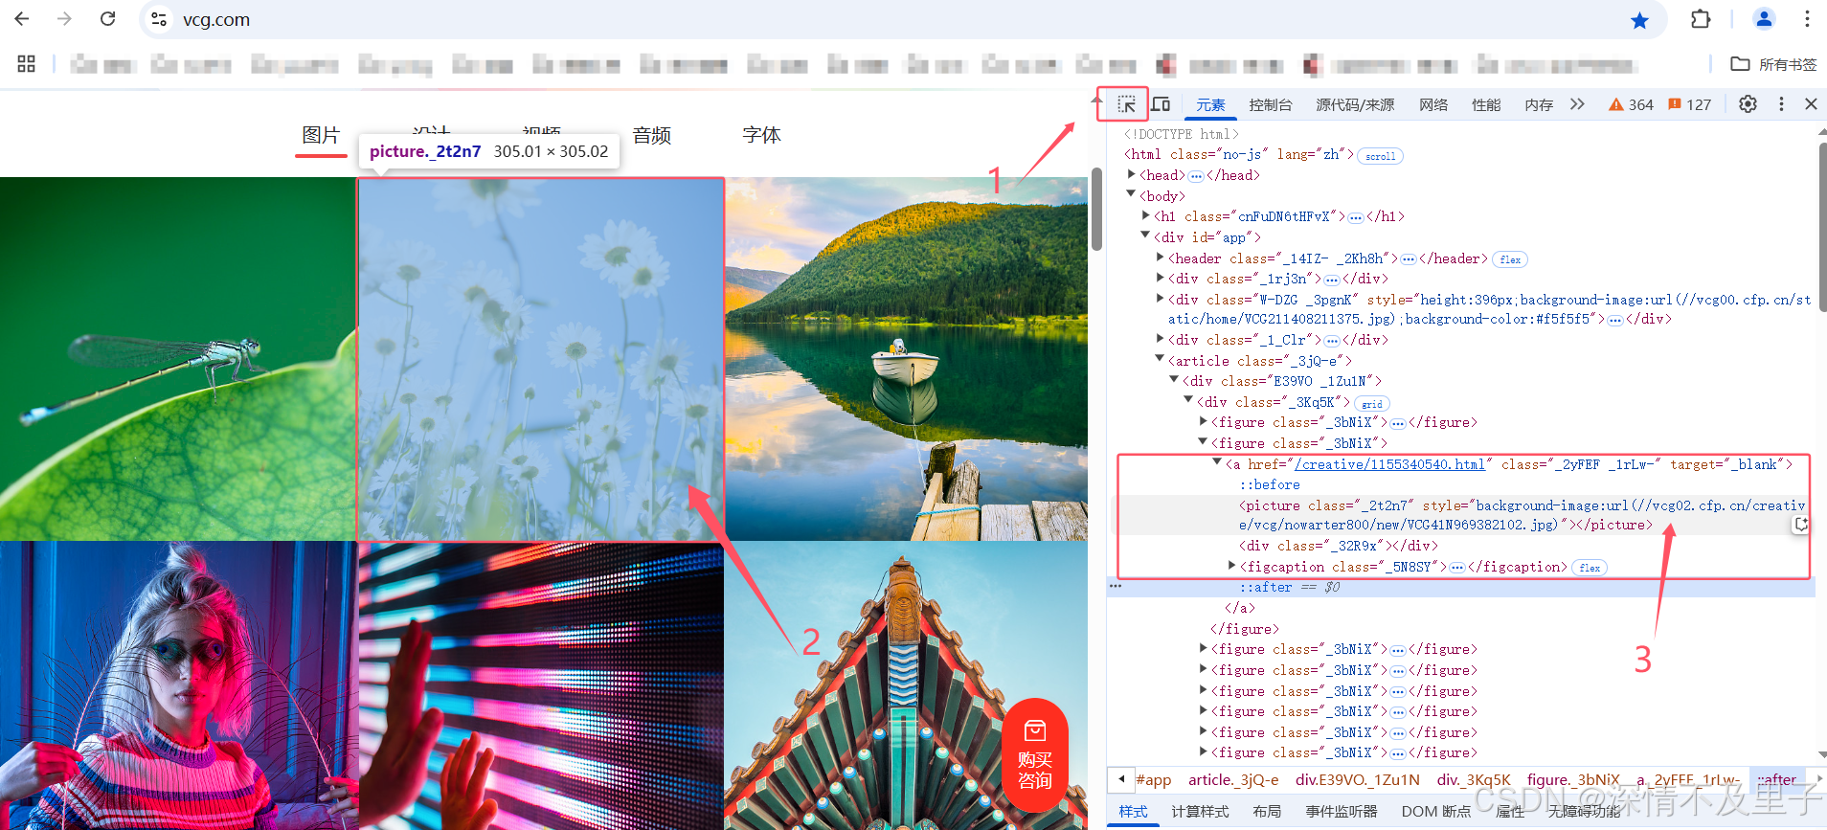Open the 所有书签 folder
Viewport: 1827px width, 830px height.
tap(1773, 64)
